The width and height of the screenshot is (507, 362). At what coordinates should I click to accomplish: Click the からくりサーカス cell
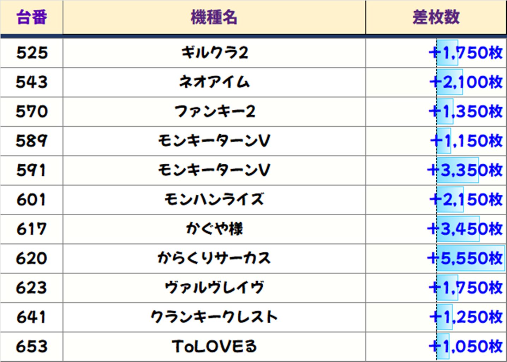[214, 258]
